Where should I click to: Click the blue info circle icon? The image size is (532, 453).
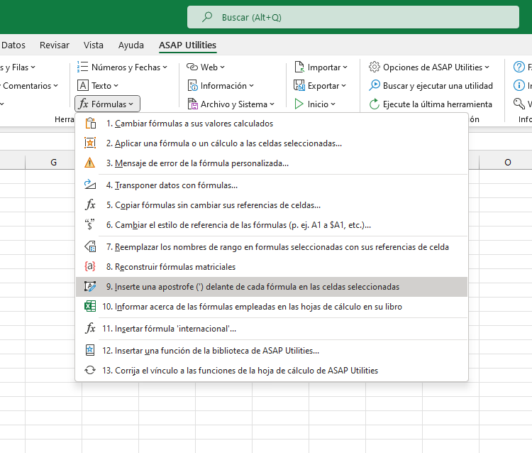pos(519,85)
